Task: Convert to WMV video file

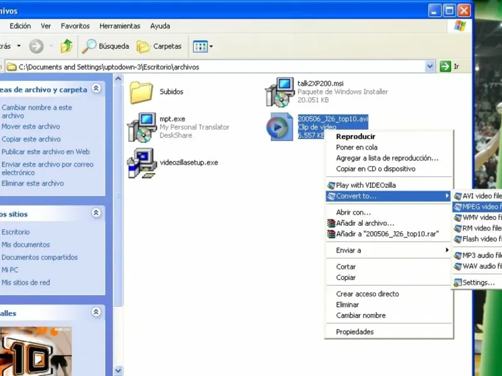Action: (x=478, y=217)
